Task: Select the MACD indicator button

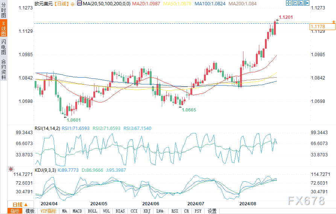Action: pos(77,211)
